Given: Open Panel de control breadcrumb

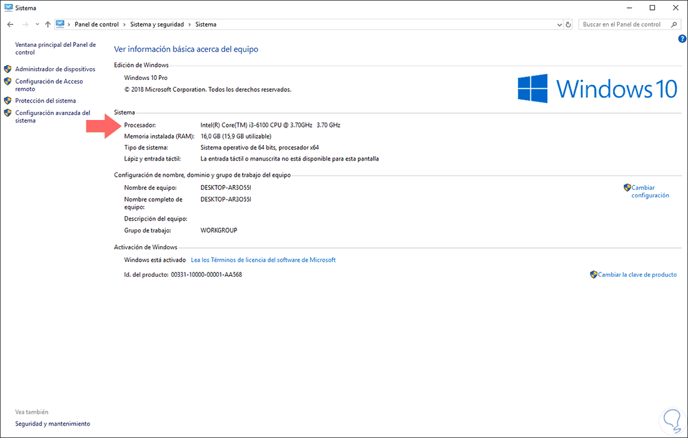Looking at the screenshot, I should pyautogui.click(x=96, y=24).
